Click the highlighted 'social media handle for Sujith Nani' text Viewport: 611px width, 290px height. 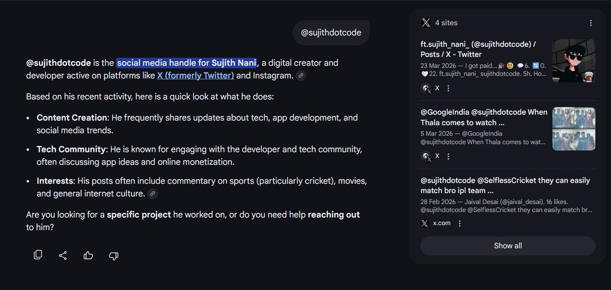[x=187, y=63]
